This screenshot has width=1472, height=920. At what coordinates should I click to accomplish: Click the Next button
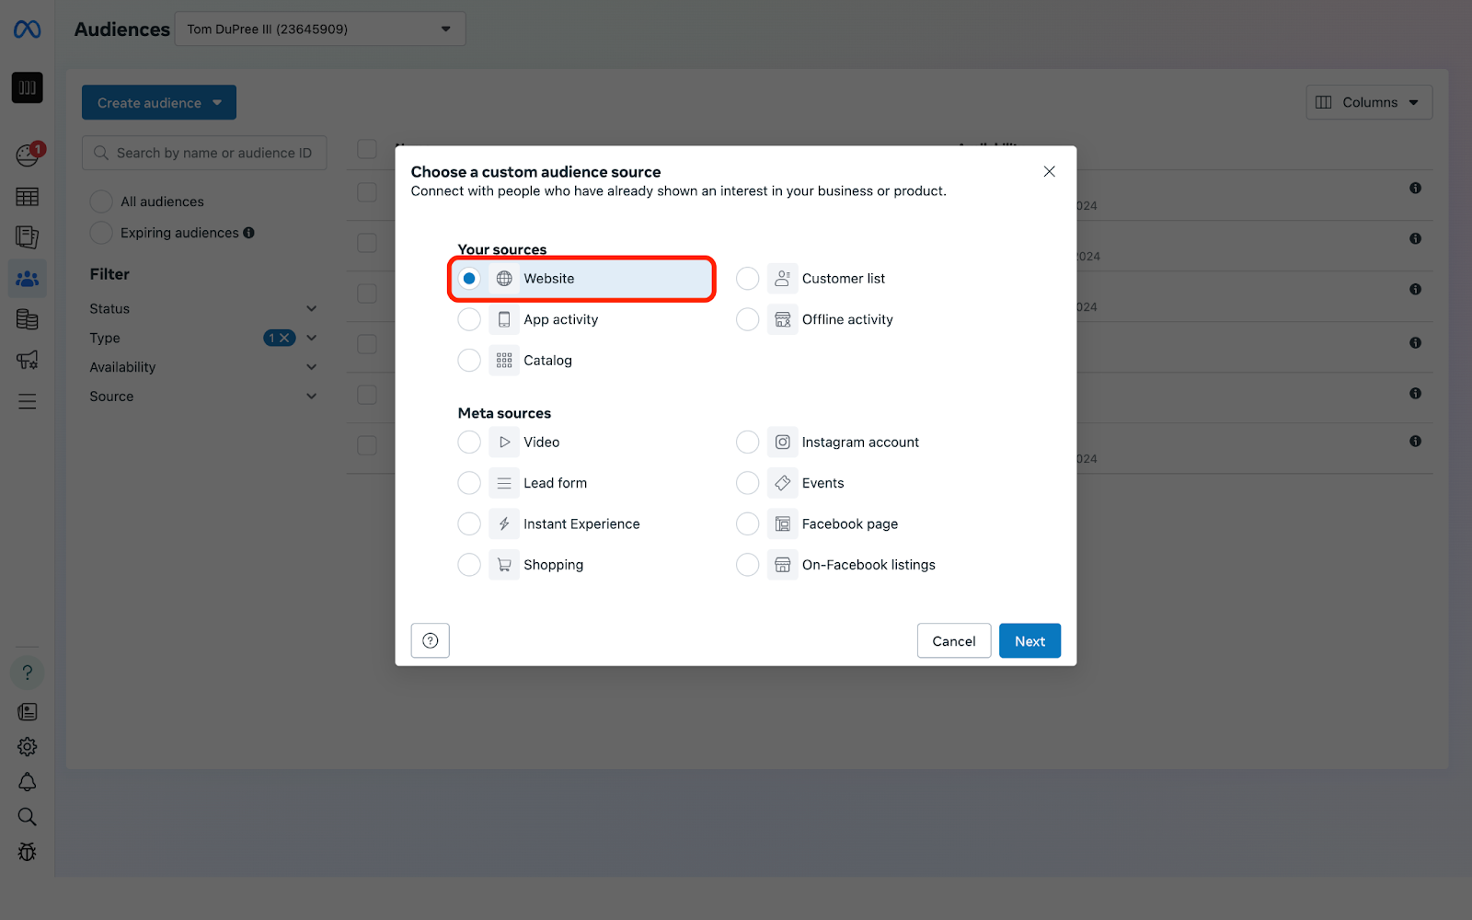pos(1029,641)
